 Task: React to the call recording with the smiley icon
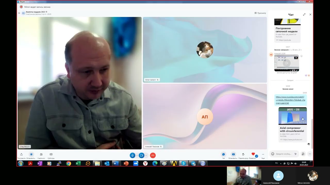point(301,56)
